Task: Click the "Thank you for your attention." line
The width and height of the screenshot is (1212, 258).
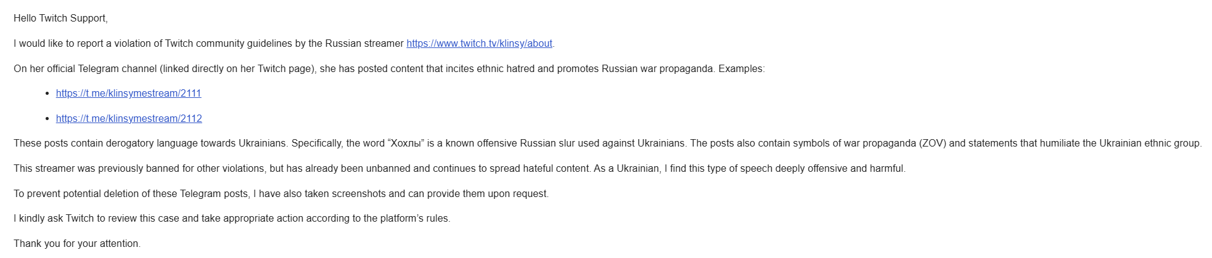Action: point(77,244)
